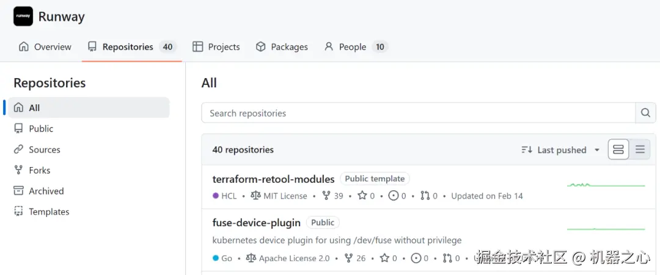
Task: Click the Search repositories input field
Action: click(419, 113)
